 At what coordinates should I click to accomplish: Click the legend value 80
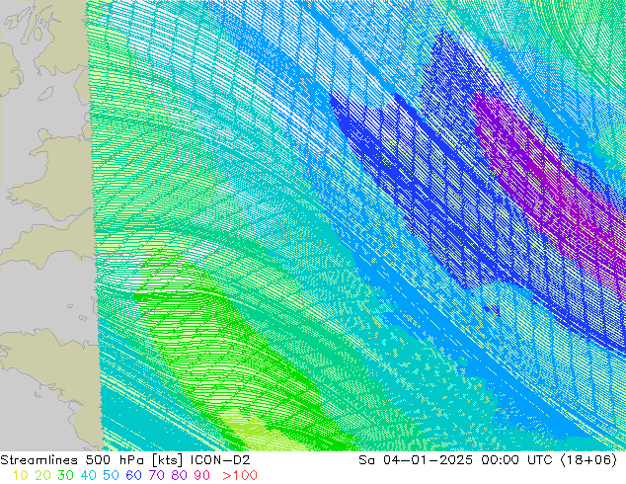tap(180, 475)
